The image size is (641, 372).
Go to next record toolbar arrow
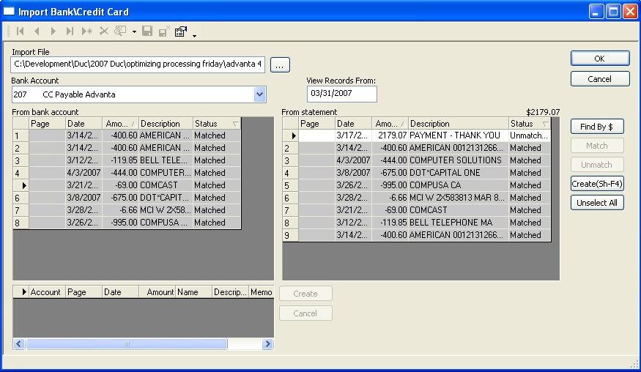53,31
